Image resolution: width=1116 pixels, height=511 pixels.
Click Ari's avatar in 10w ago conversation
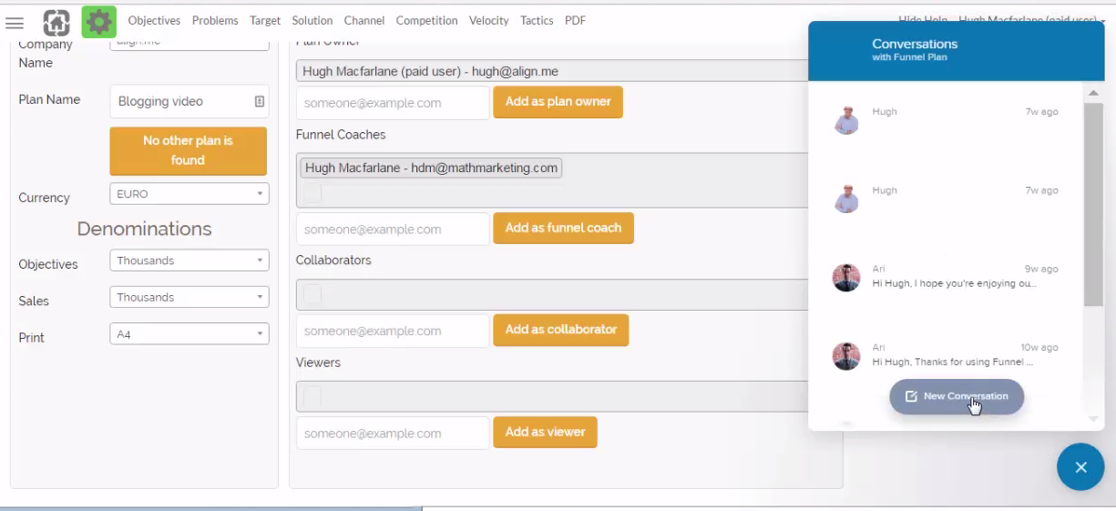846,356
